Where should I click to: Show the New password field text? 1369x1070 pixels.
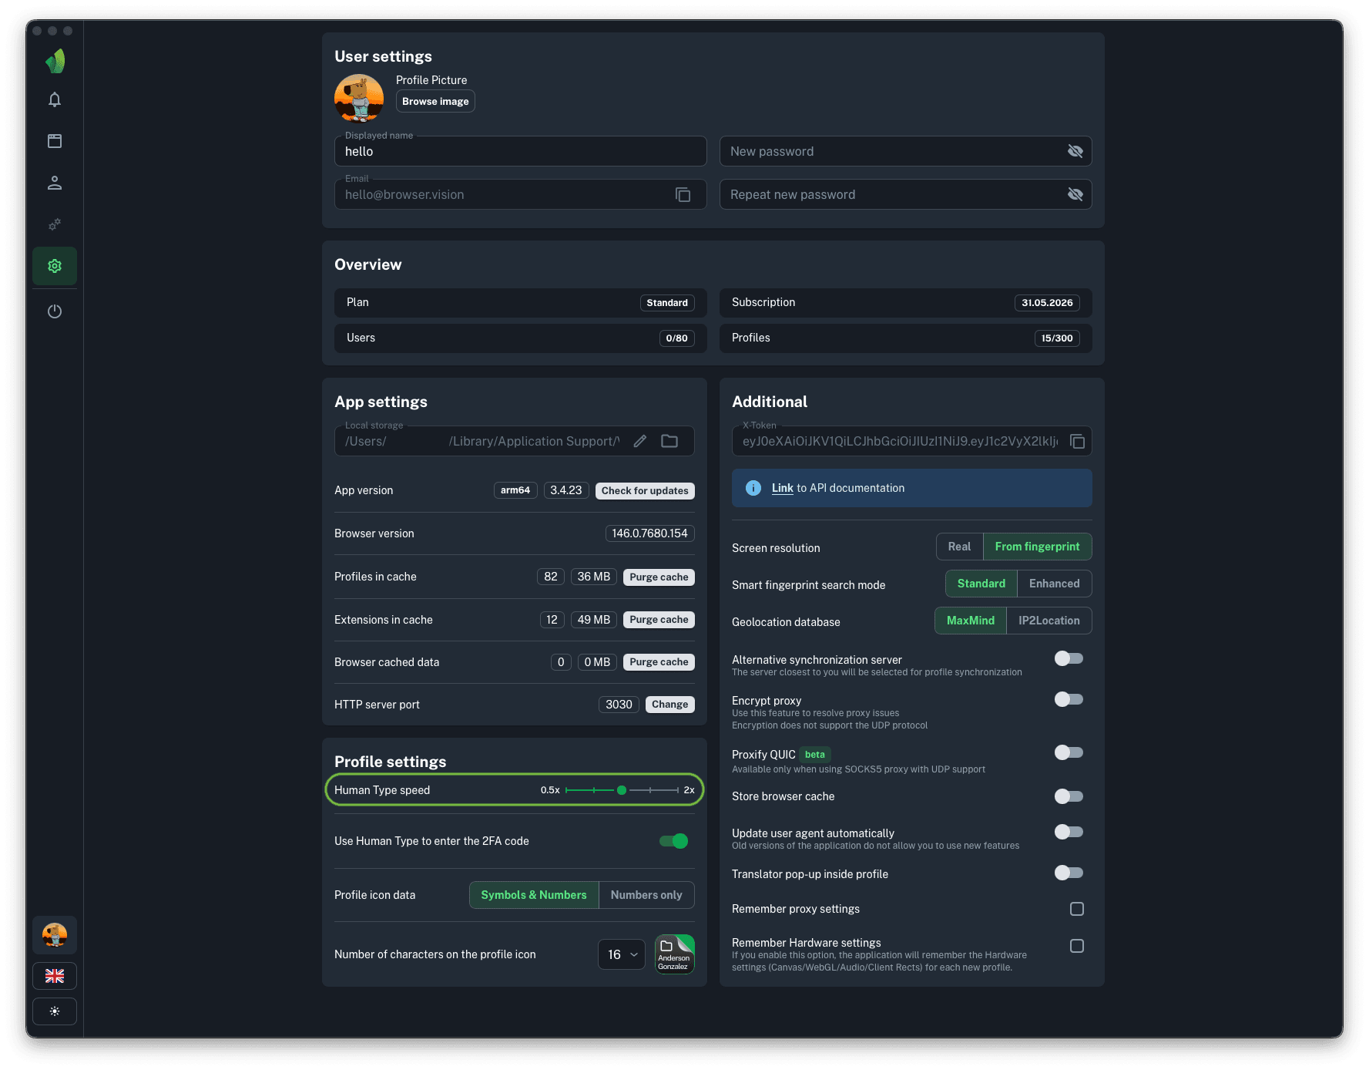[1075, 152]
